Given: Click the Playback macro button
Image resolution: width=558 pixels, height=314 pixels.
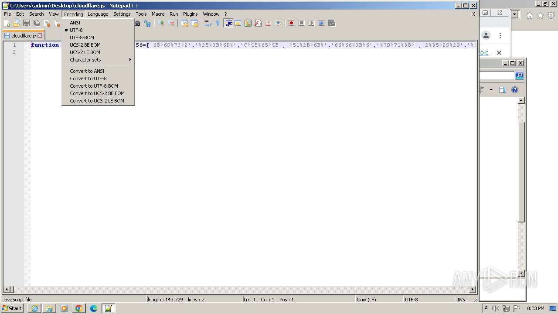Looking at the screenshot, I should pyautogui.click(x=312, y=23).
